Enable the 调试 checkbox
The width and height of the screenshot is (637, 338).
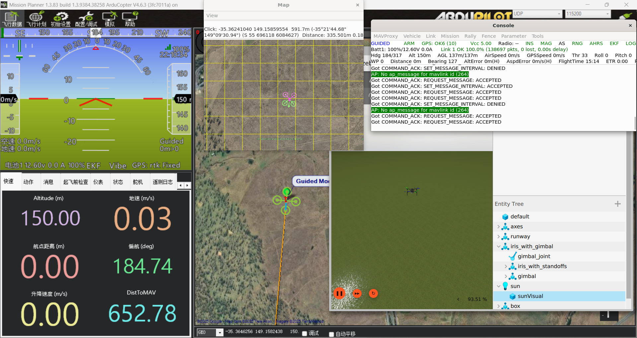[305, 334]
